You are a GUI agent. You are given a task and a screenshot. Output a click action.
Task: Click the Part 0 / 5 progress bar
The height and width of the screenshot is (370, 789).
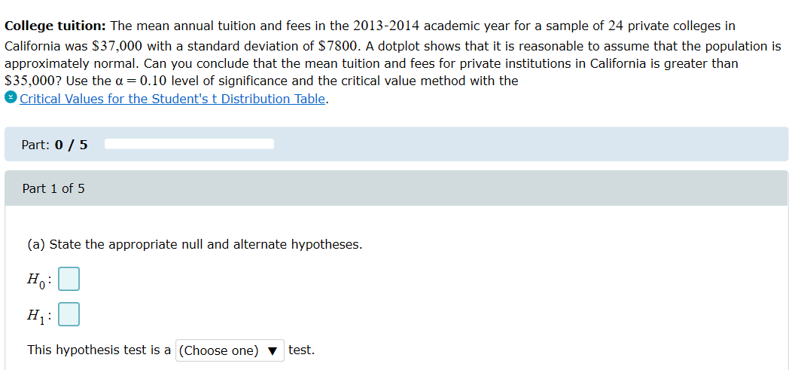[189, 144]
